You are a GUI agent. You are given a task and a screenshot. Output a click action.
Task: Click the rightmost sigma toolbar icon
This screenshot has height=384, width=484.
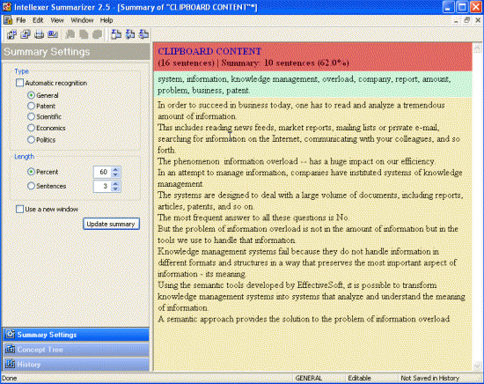[x=143, y=34]
